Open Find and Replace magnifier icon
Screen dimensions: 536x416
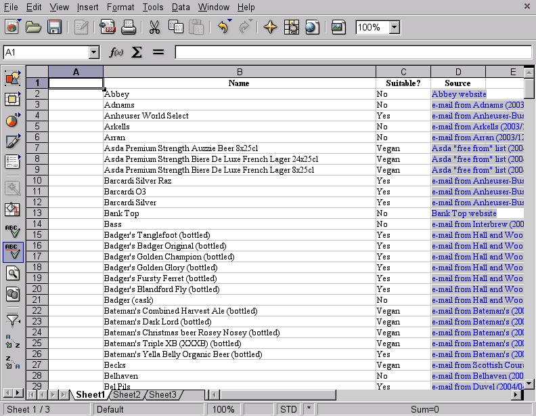point(13,273)
